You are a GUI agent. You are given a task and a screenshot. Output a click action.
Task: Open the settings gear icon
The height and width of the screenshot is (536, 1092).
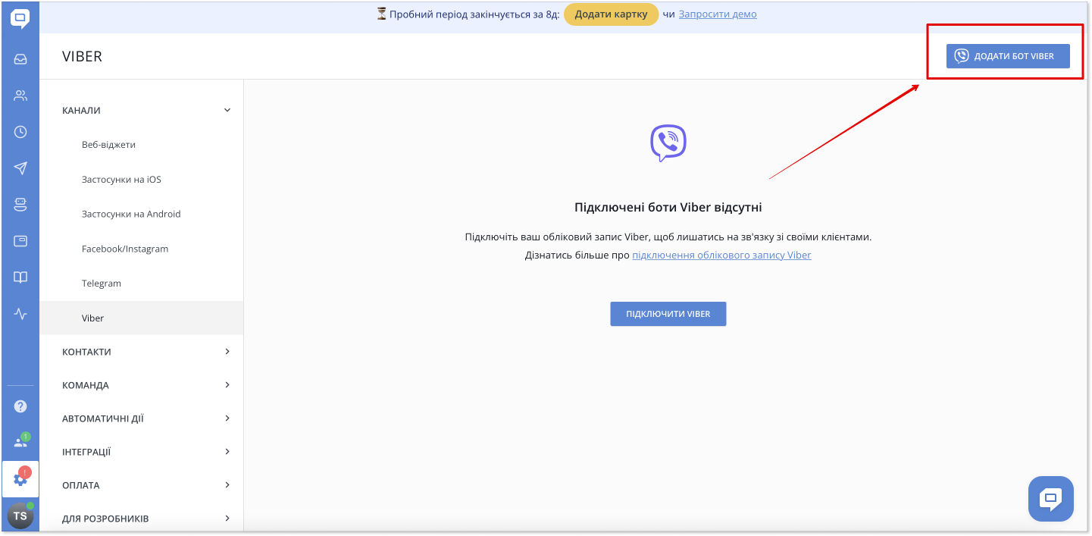pyautogui.click(x=20, y=479)
